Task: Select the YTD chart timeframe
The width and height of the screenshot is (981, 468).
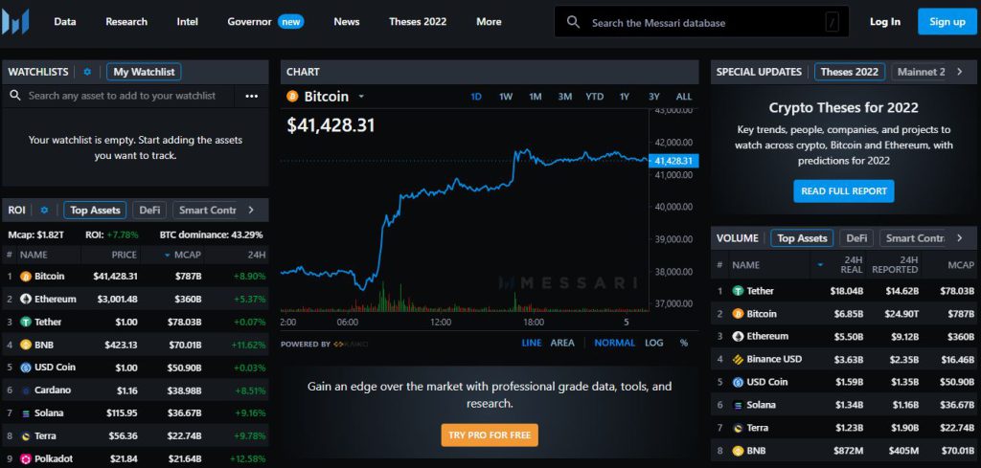Action: coord(594,97)
